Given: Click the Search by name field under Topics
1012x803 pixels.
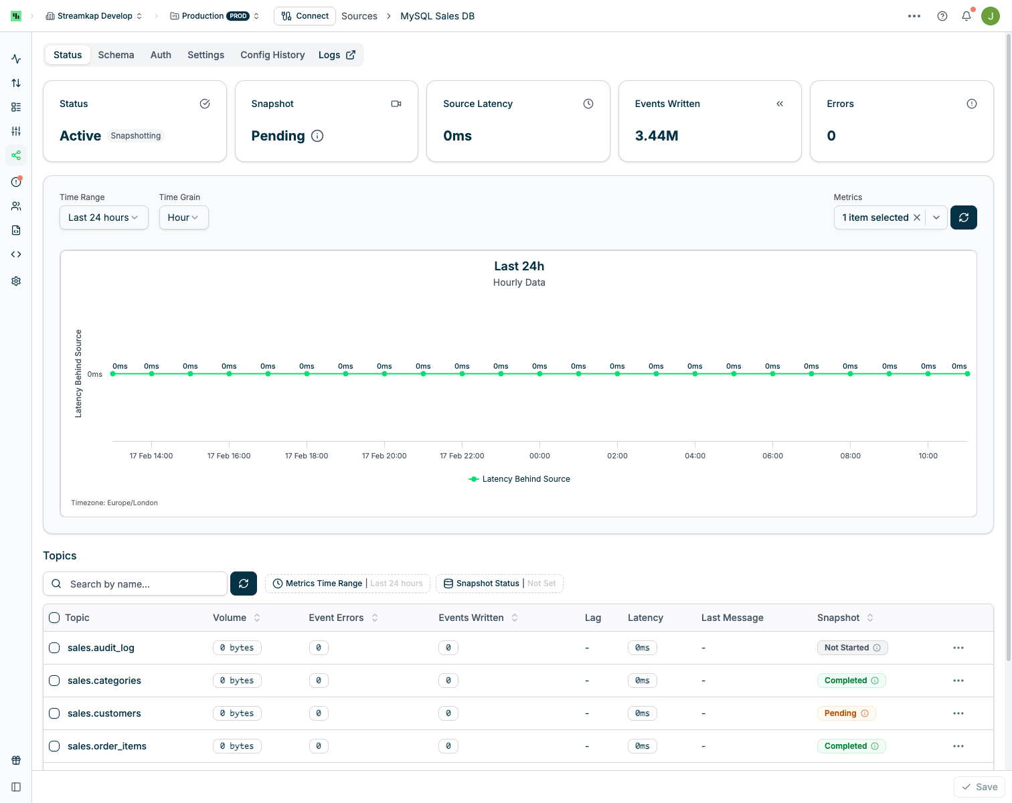Looking at the screenshot, I should (x=134, y=584).
